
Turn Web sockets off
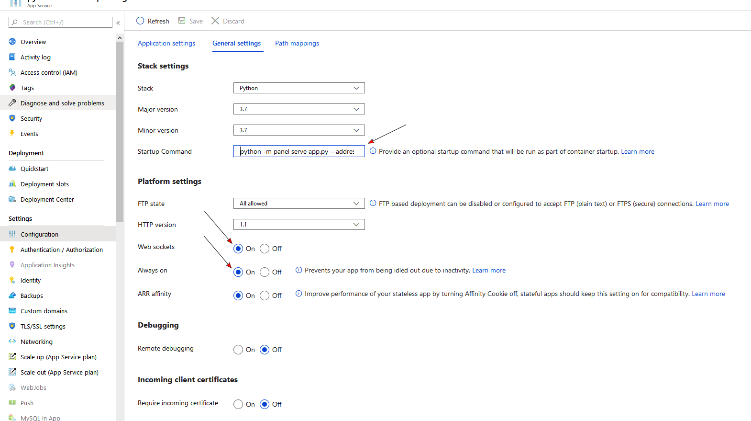(x=265, y=249)
